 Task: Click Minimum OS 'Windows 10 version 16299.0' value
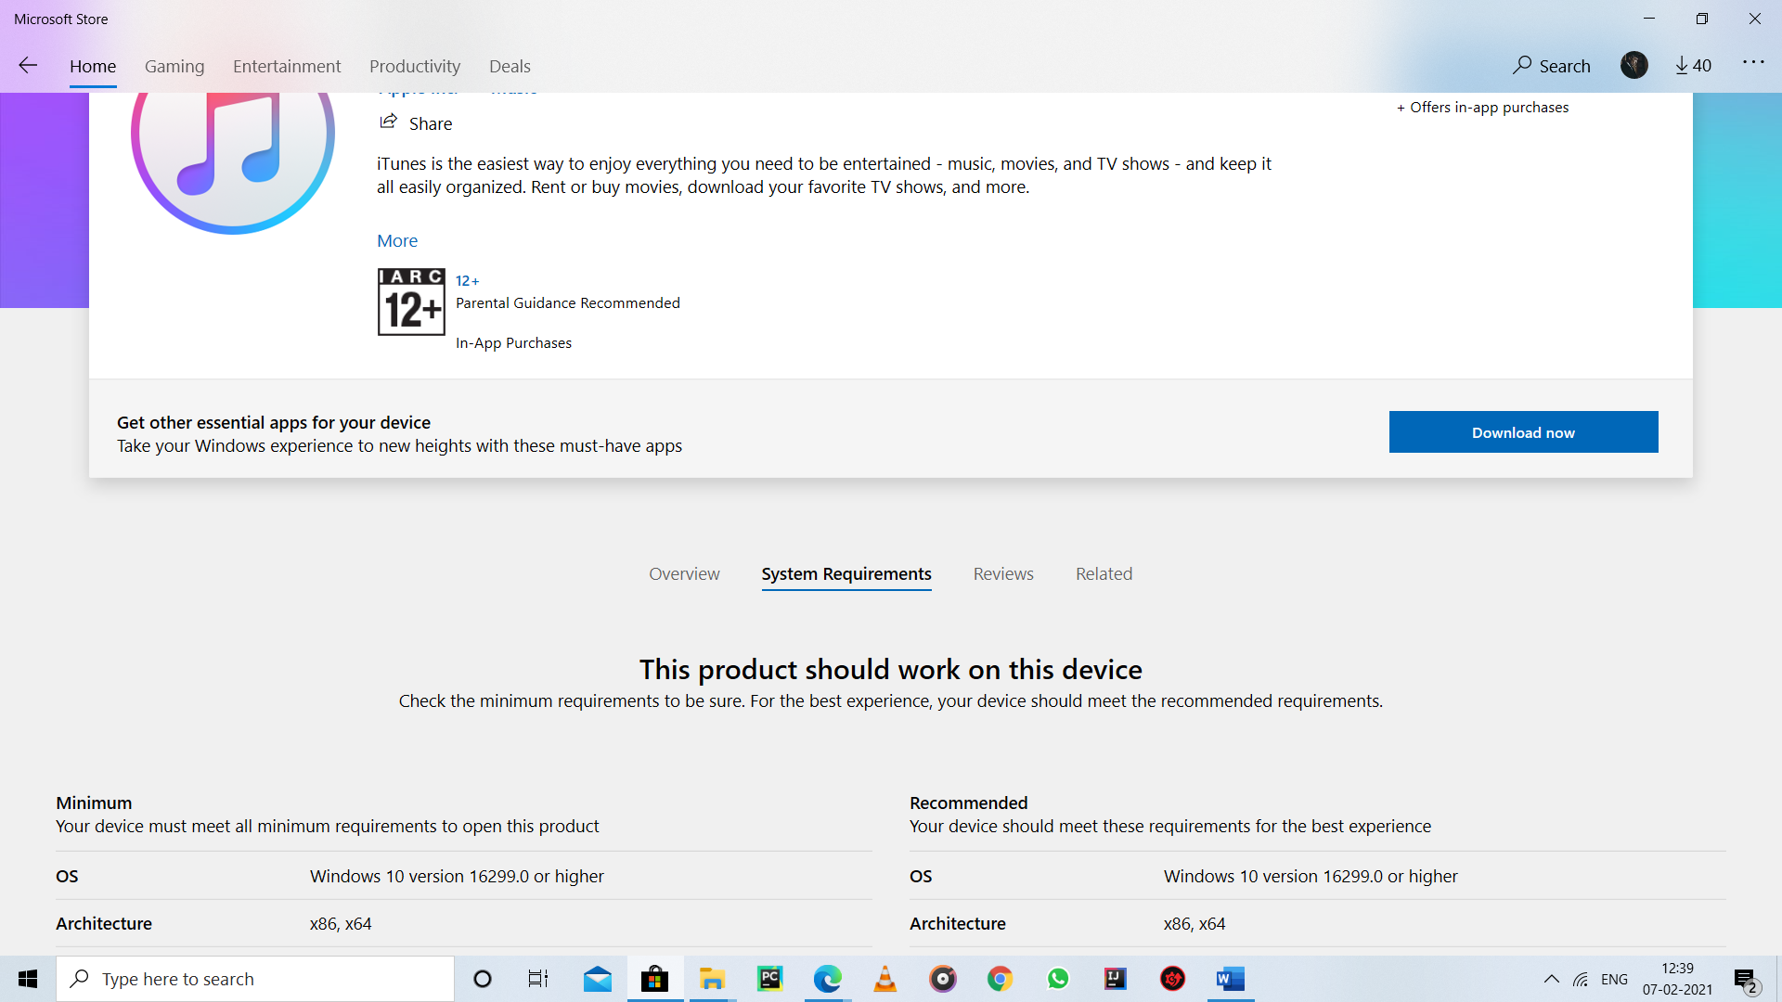[457, 876]
